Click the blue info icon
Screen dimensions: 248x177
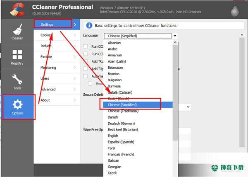(89, 25)
